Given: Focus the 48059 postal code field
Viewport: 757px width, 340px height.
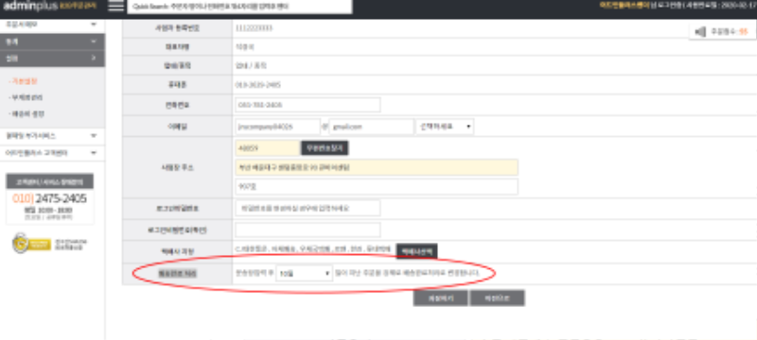Looking at the screenshot, I should click(x=268, y=148).
